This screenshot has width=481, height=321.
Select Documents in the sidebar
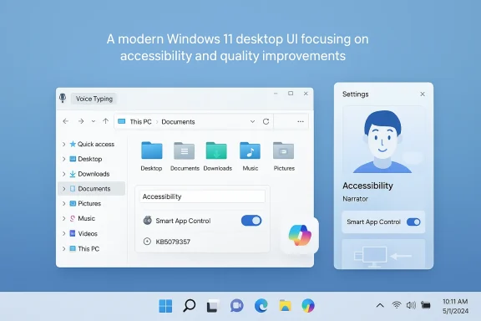tap(91, 189)
